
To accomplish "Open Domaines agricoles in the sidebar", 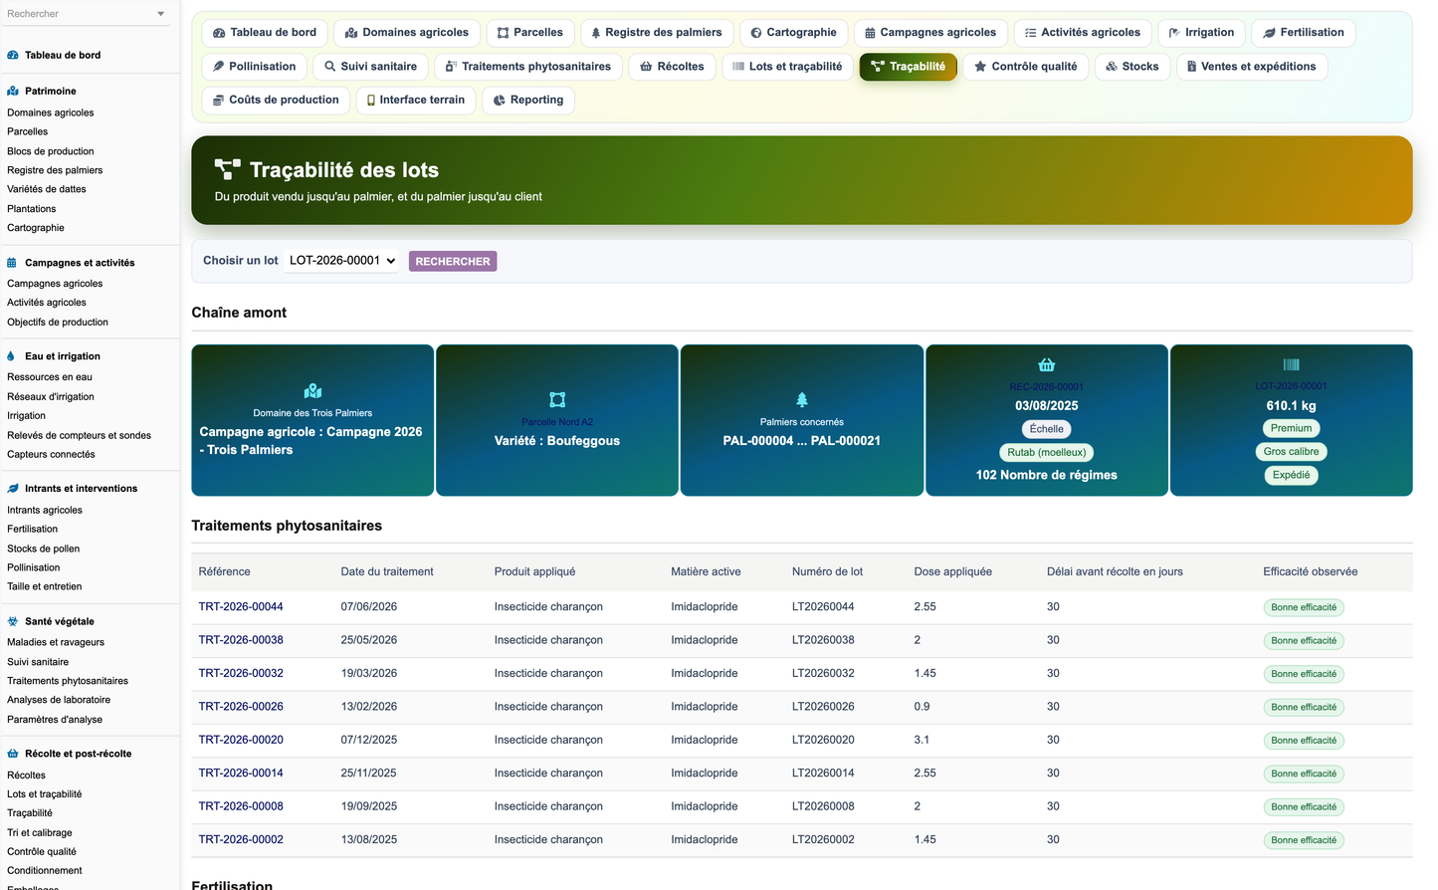I will tap(51, 112).
